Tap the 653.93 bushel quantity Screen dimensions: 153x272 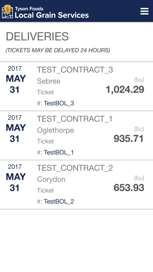129,188
